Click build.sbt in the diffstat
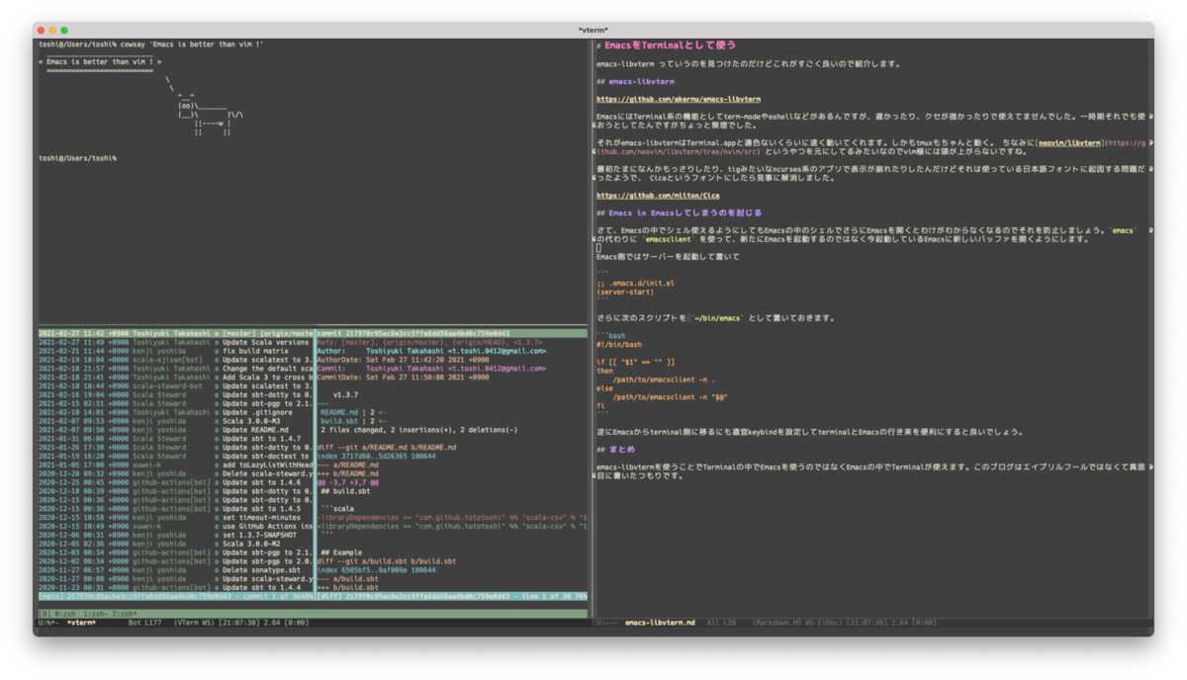This screenshot has height=680, width=1187. click(339, 422)
